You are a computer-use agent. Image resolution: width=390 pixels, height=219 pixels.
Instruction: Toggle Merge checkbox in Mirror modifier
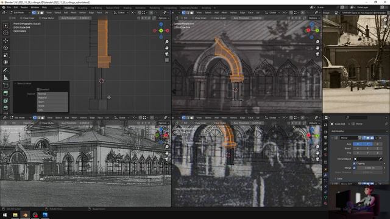[x=354, y=168]
